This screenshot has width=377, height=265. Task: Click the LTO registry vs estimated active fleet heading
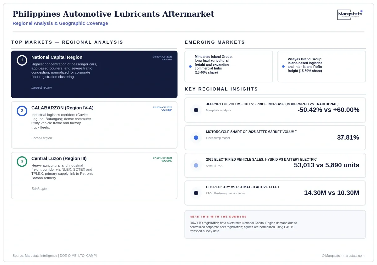tap(243, 187)
